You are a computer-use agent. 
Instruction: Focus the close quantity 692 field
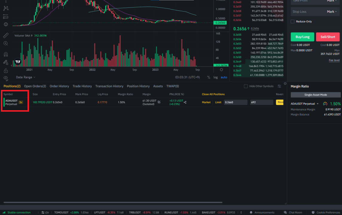click(x=262, y=102)
